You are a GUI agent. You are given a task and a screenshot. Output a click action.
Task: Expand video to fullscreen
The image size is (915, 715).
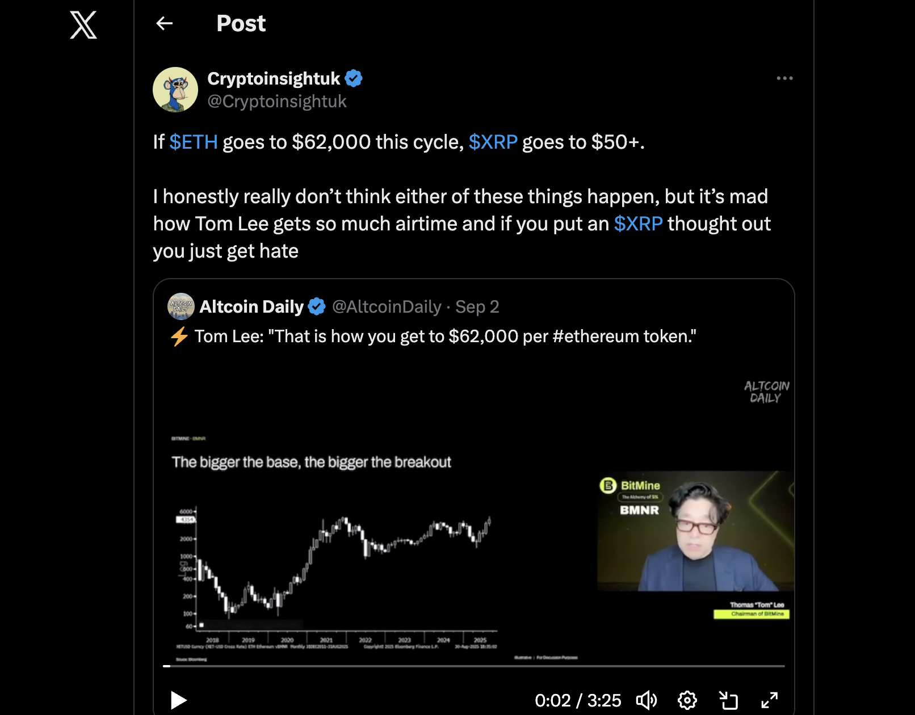(x=769, y=700)
